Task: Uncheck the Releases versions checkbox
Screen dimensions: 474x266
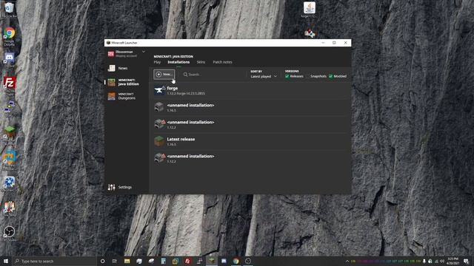Action: coord(287,76)
